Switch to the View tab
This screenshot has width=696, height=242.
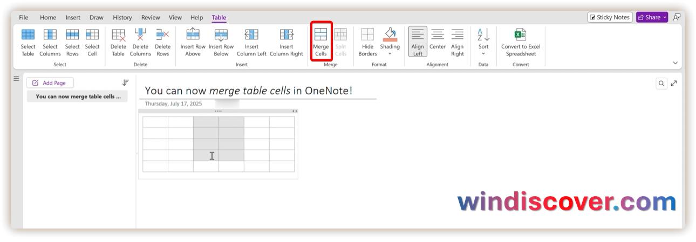click(x=175, y=17)
